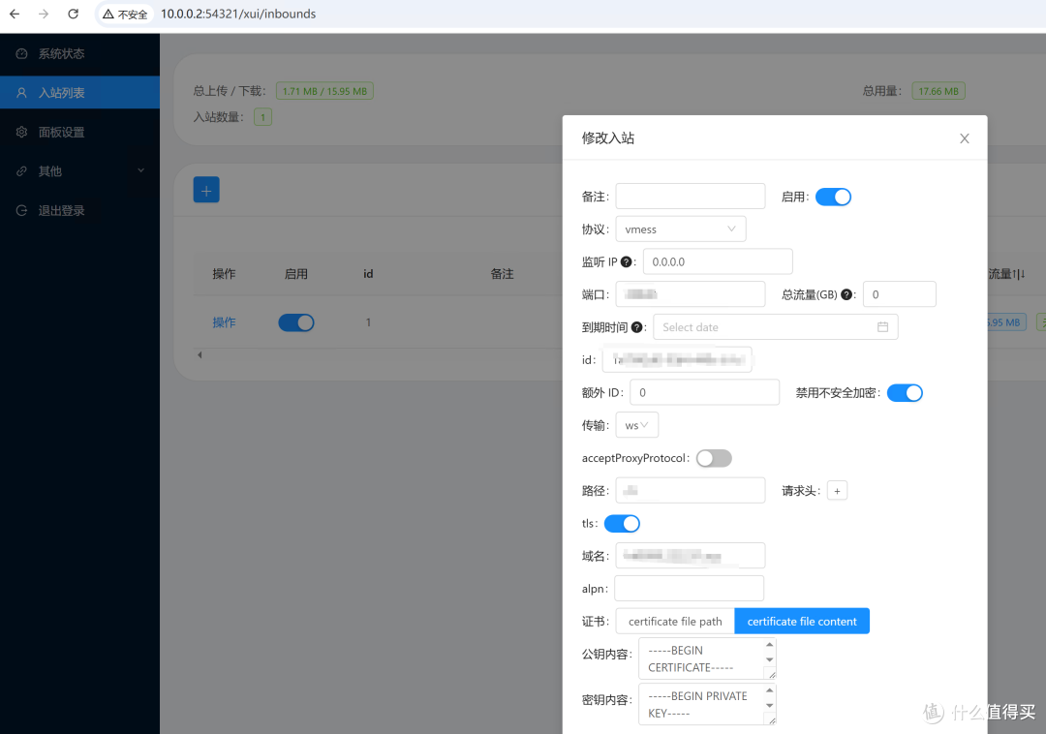This screenshot has width=1046, height=734.
Task: Click the 1.71 MB / 15.95 MB tag
Action: 324,91
